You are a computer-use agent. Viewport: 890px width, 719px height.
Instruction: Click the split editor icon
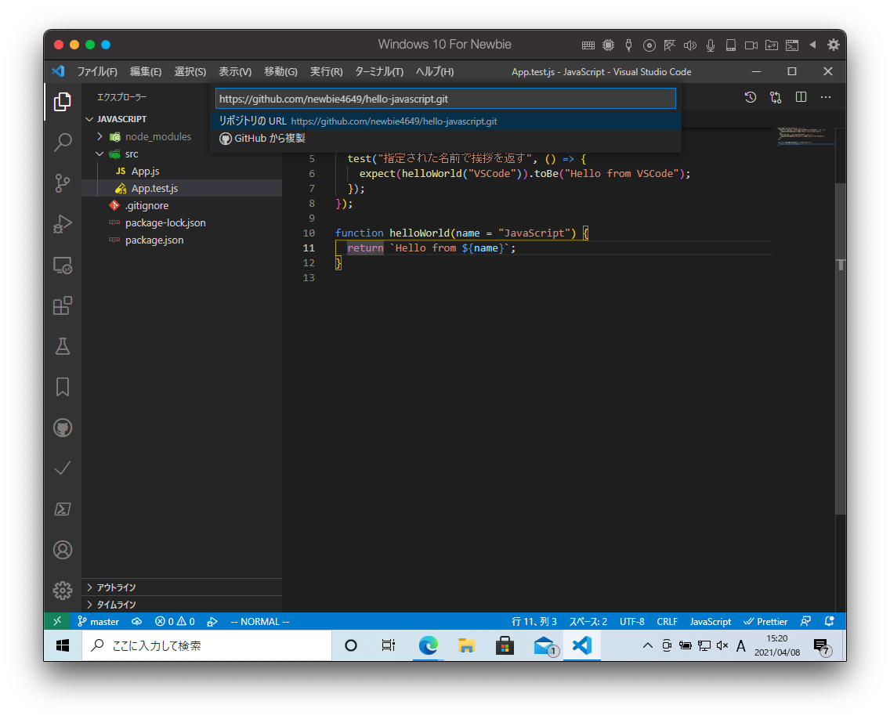tap(801, 97)
